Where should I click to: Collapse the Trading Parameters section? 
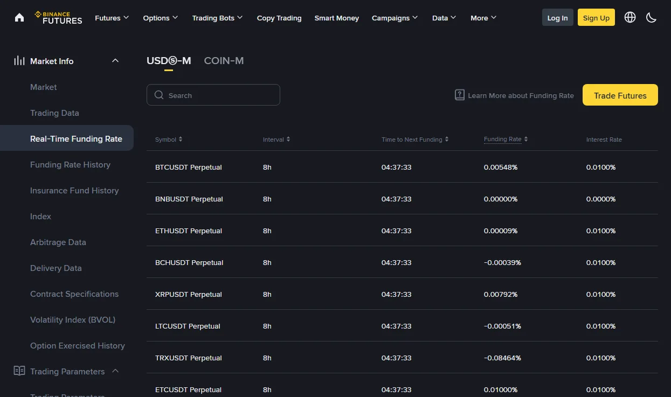click(x=115, y=371)
